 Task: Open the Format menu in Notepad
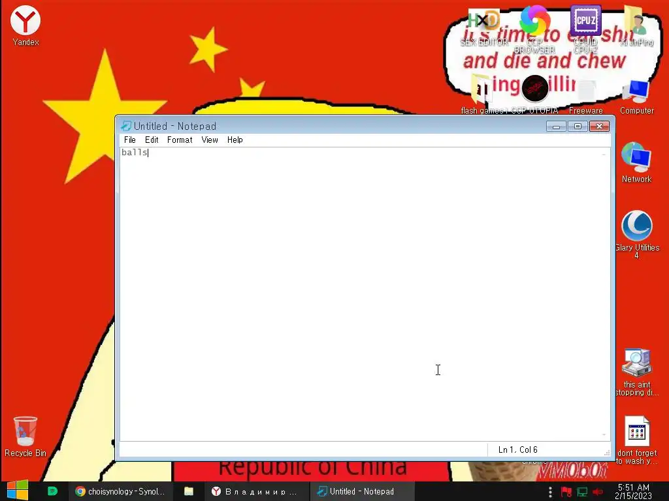180,140
